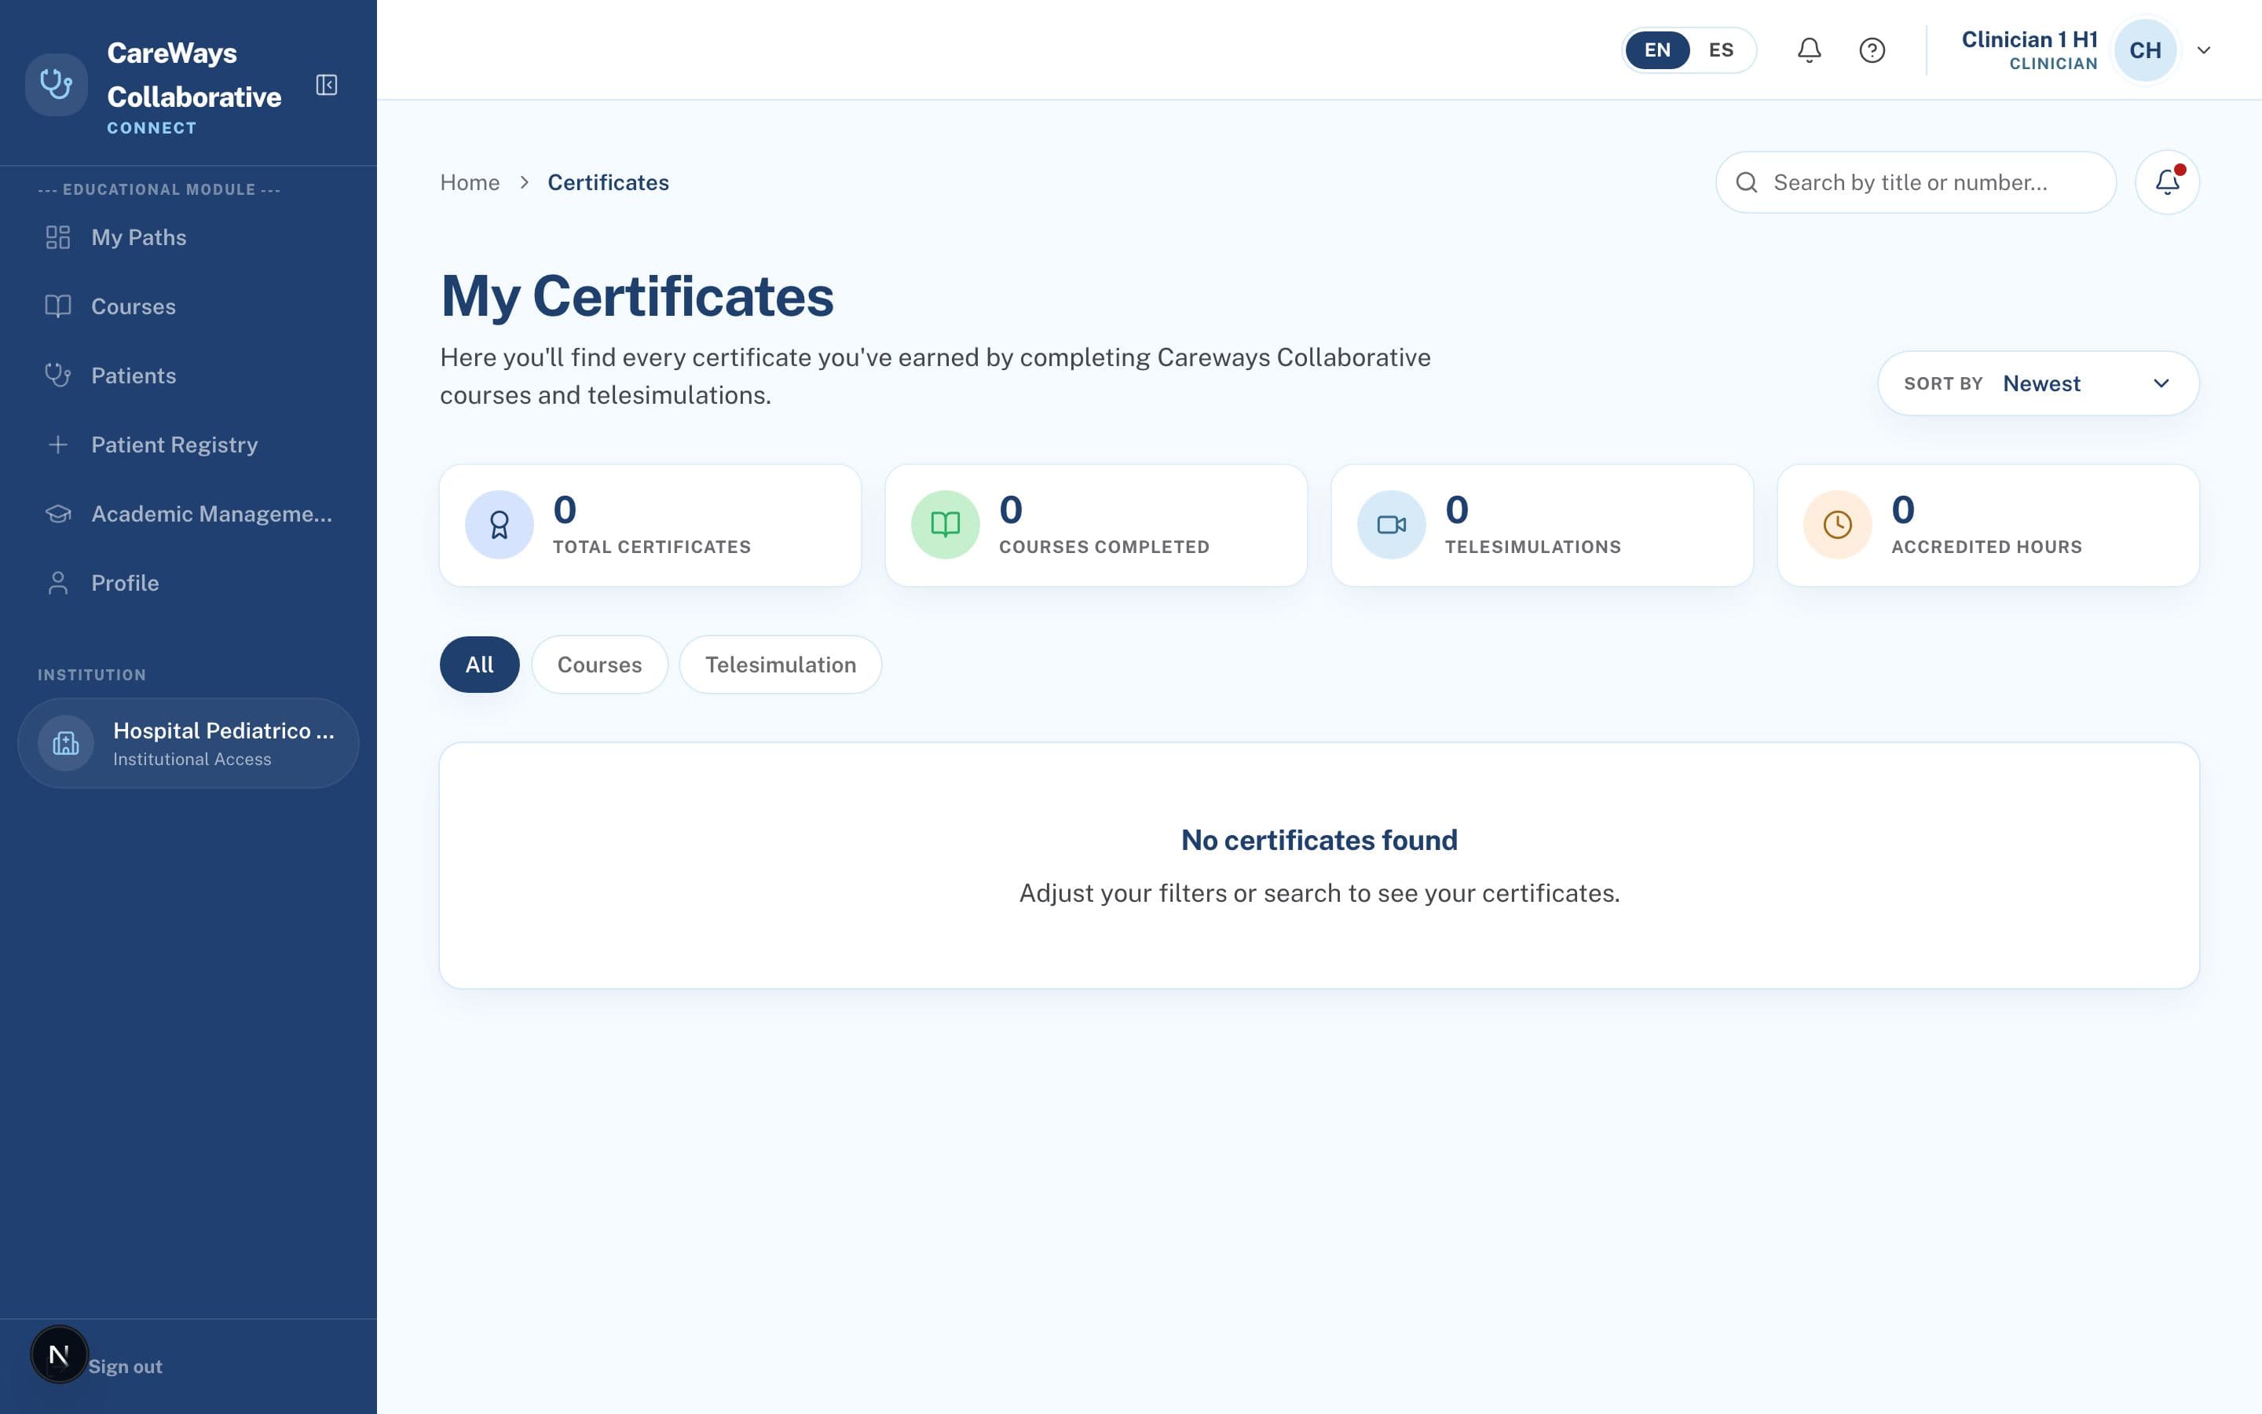Open Profile in sidebar
The height and width of the screenshot is (1414, 2262).
coord(188,584)
